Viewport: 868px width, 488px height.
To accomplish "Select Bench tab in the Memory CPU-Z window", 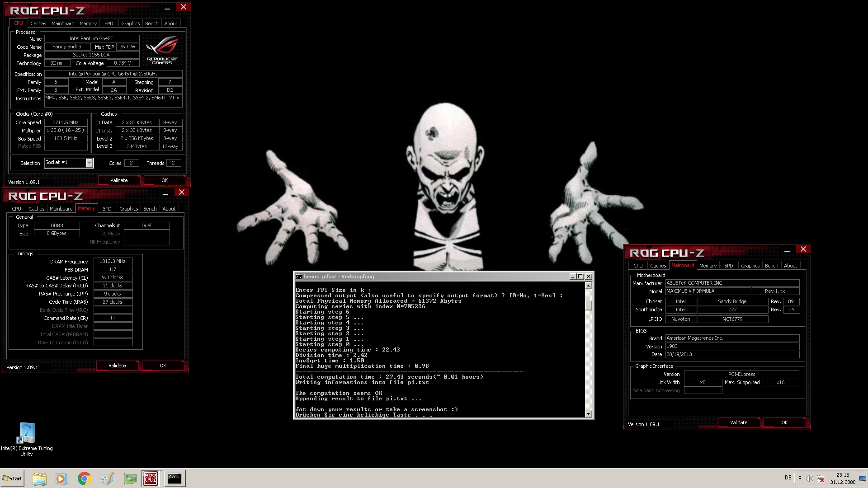I will pyautogui.click(x=150, y=209).
